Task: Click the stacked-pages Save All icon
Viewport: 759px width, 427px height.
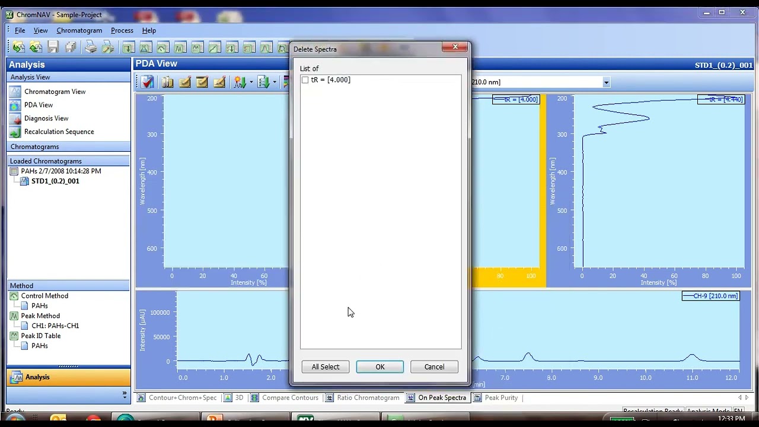Action: click(x=71, y=47)
